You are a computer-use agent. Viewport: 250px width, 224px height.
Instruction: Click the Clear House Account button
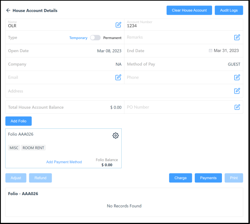[189, 10]
